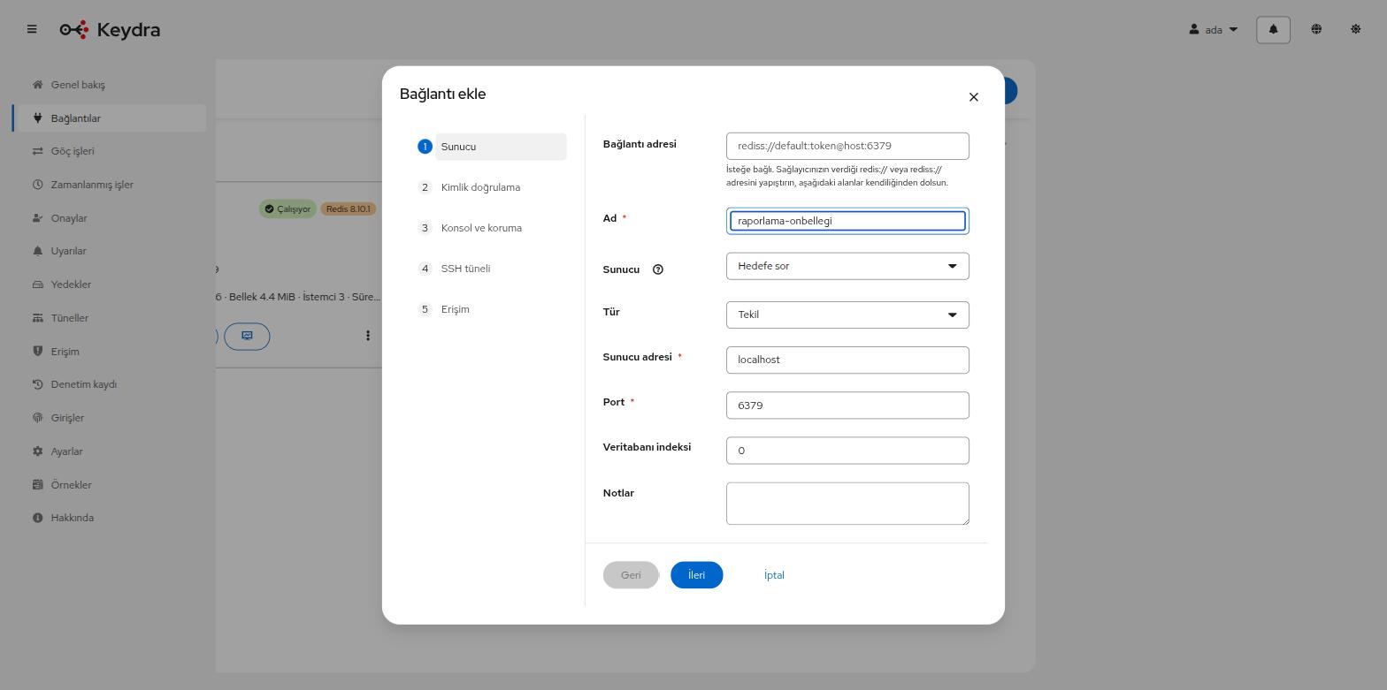The height and width of the screenshot is (690, 1387).
Task: Click the İleri button
Action: pos(697,575)
